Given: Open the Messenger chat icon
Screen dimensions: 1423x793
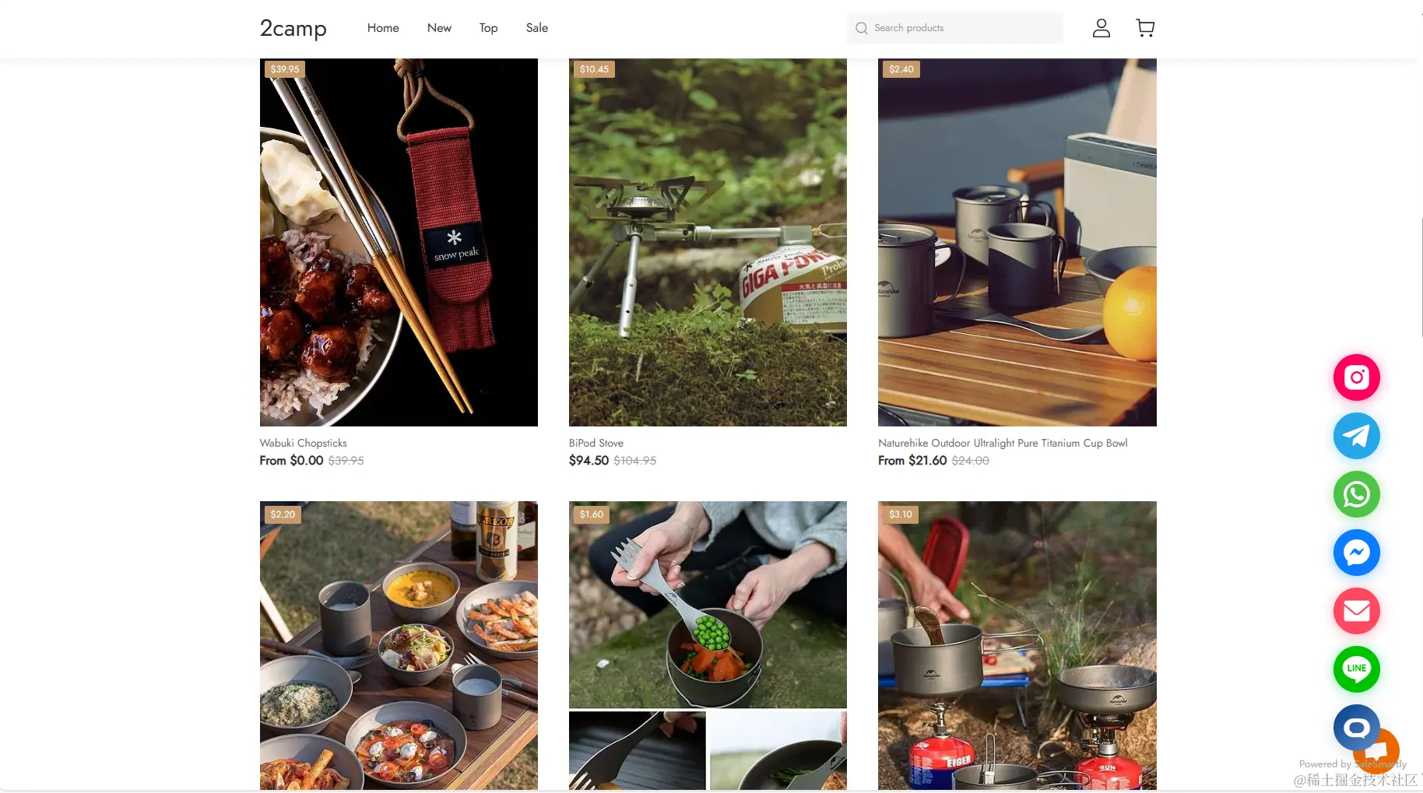Looking at the screenshot, I should coord(1356,553).
